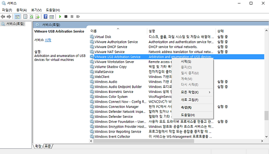Open Help via the question mark toolbar icon

click(46, 16)
